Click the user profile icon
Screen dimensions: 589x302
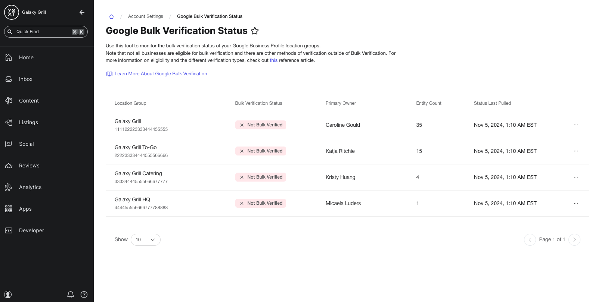8,295
